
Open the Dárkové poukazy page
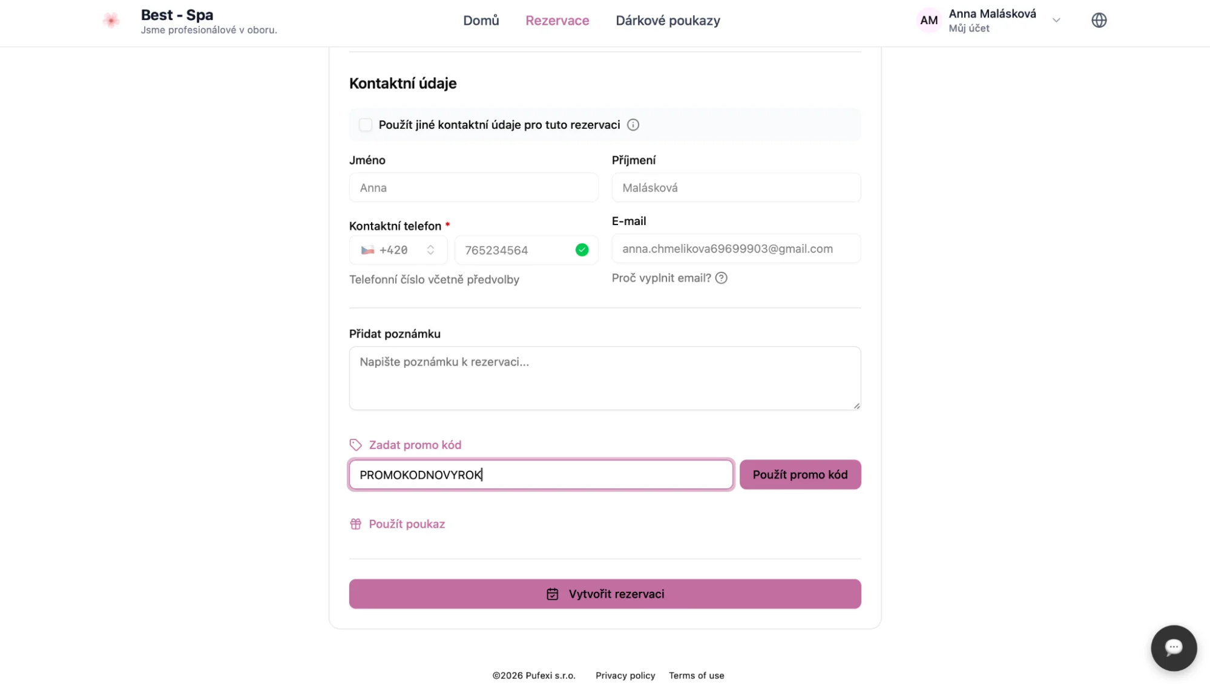[668, 21]
